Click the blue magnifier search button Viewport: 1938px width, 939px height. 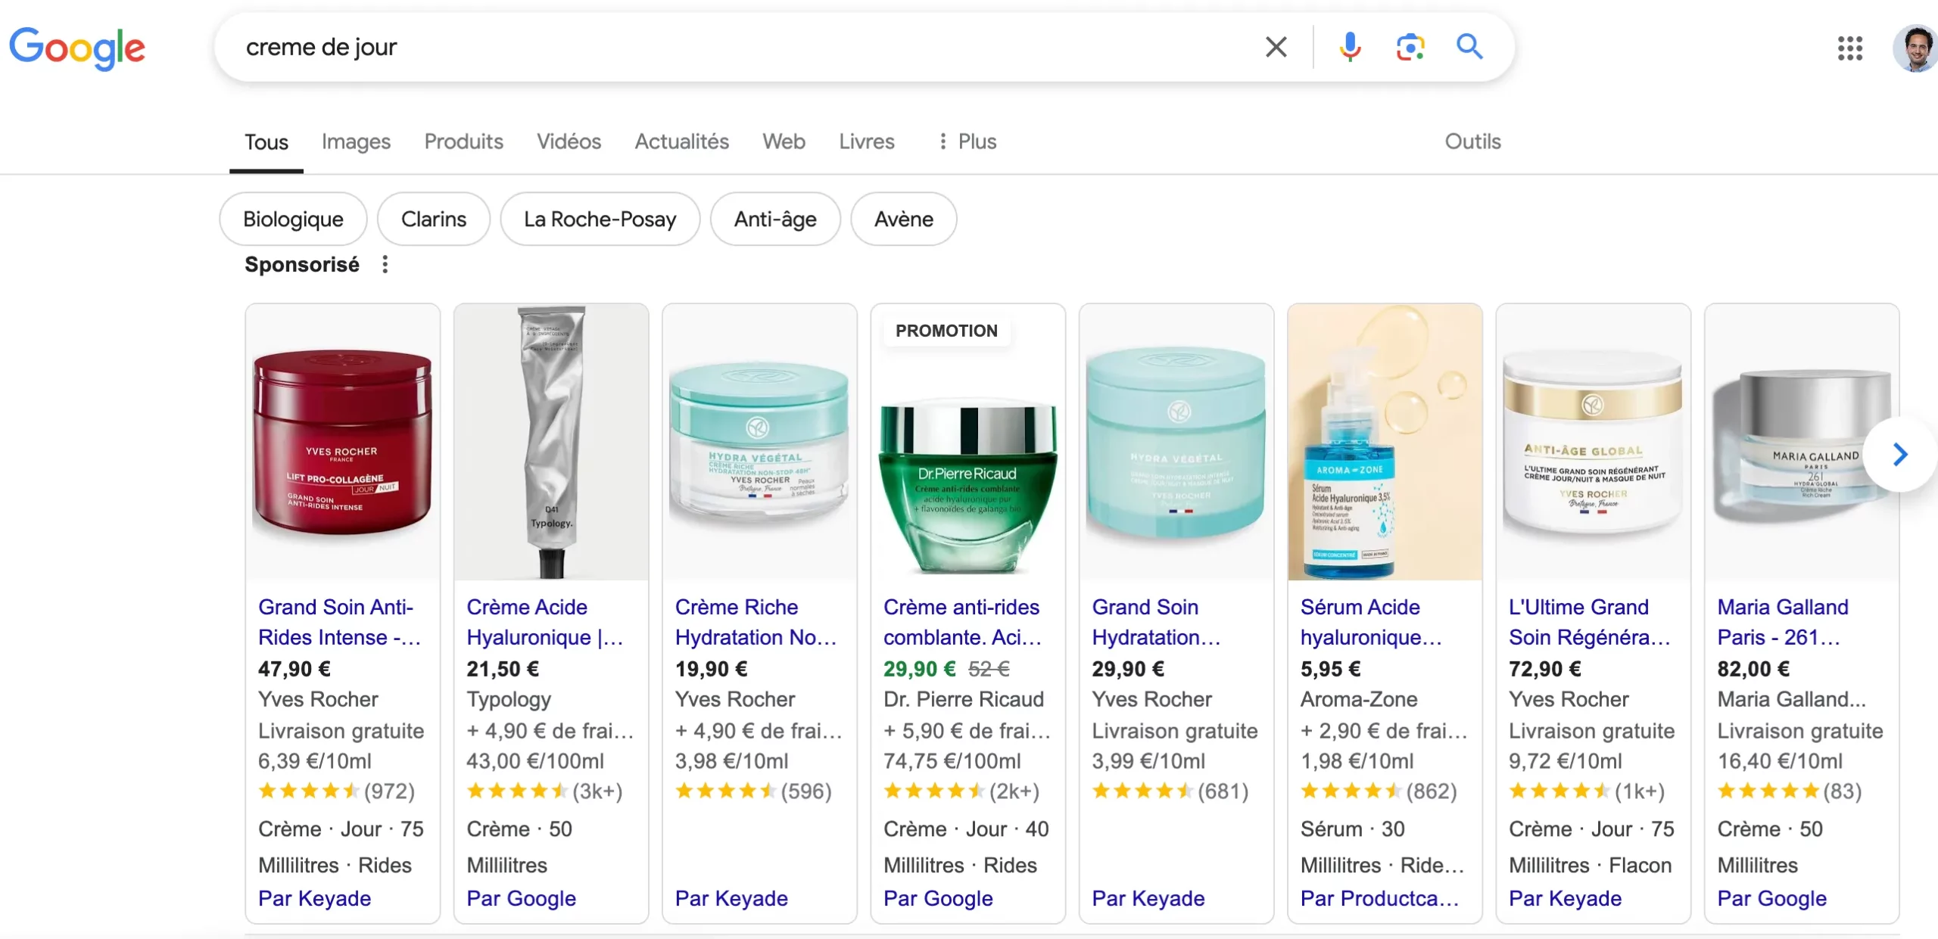(1469, 47)
